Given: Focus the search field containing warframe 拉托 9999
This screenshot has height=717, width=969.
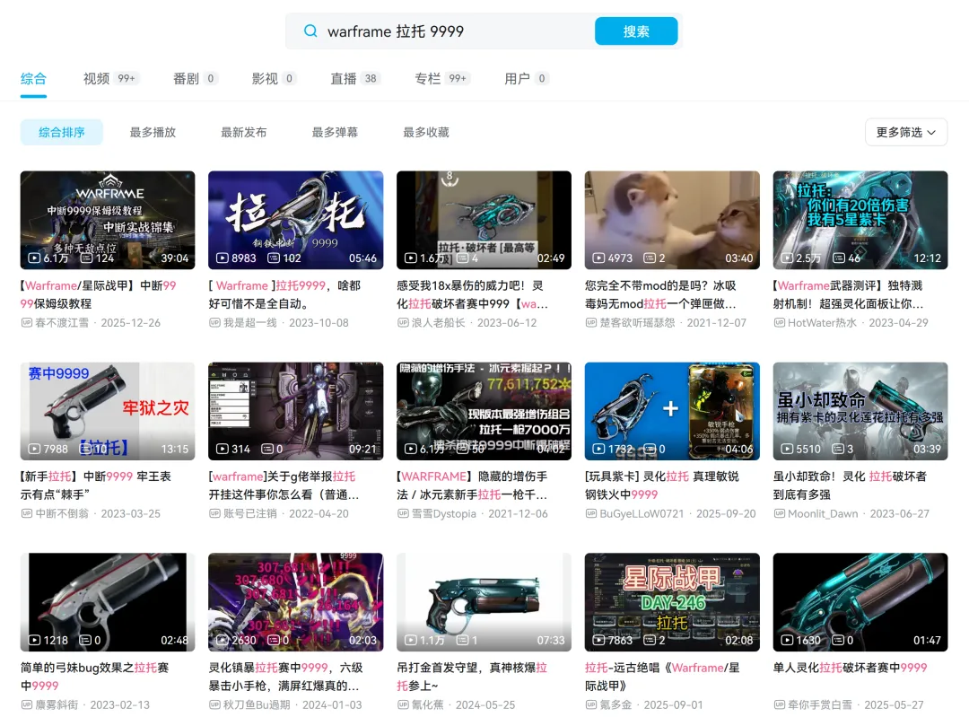Looking at the screenshot, I should pyautogui.click(x=456, y=31).
